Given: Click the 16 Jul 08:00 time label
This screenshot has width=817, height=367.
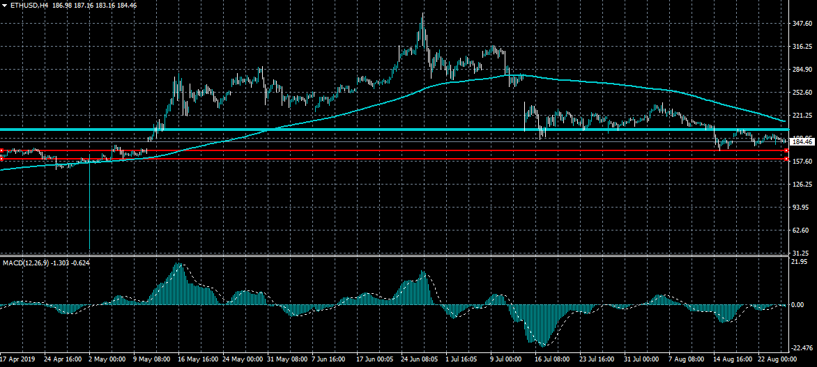Looking at the screenshot, I should tap(553, 359).
